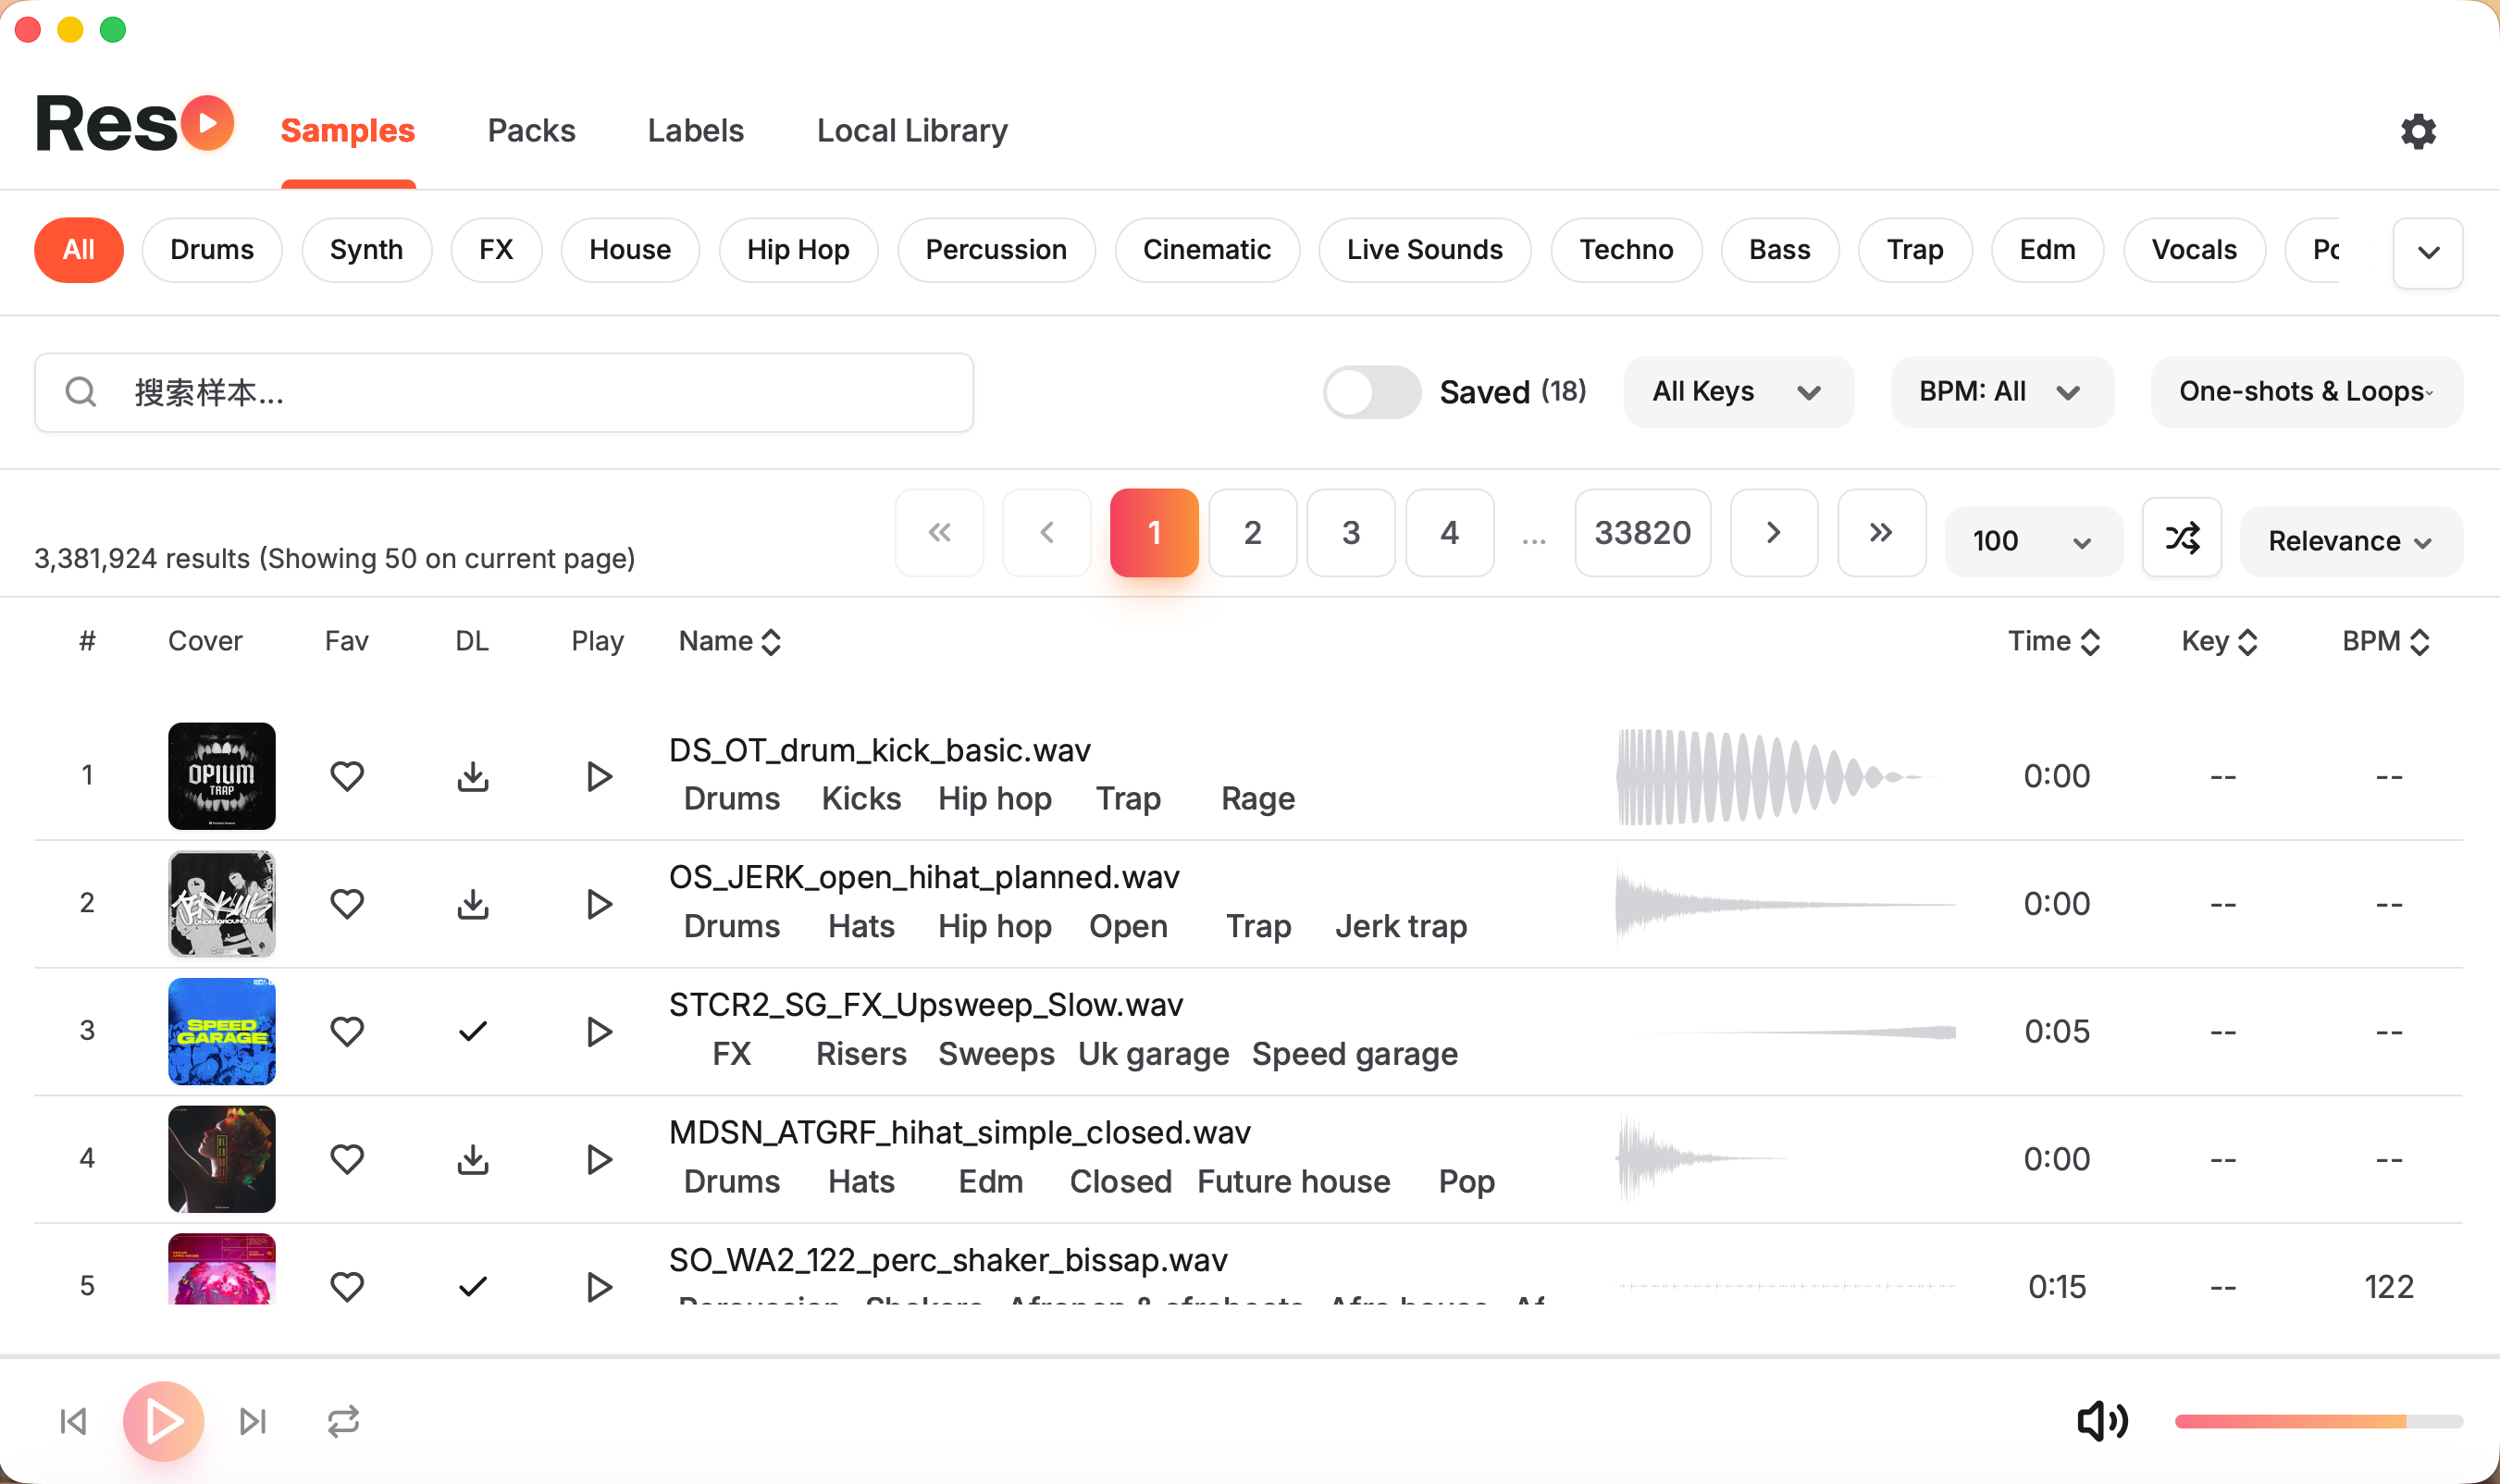Image resolution: width=2500 pixels, height=1484 pixels.
Task: Toggle the loop playback icon
Action: point(343,1421)
